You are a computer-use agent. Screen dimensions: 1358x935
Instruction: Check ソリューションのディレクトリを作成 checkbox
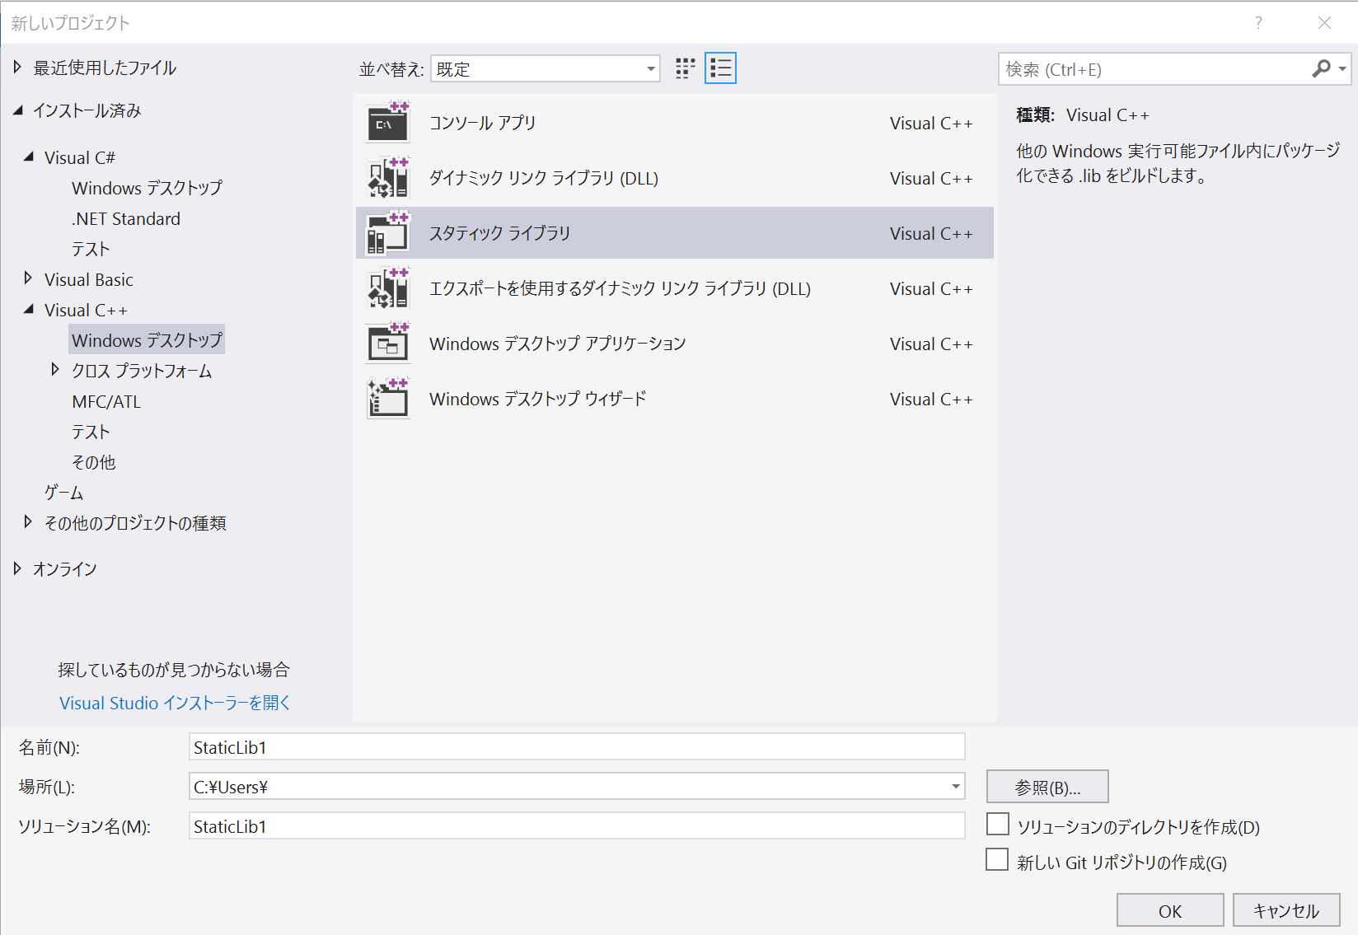[998, 824]
